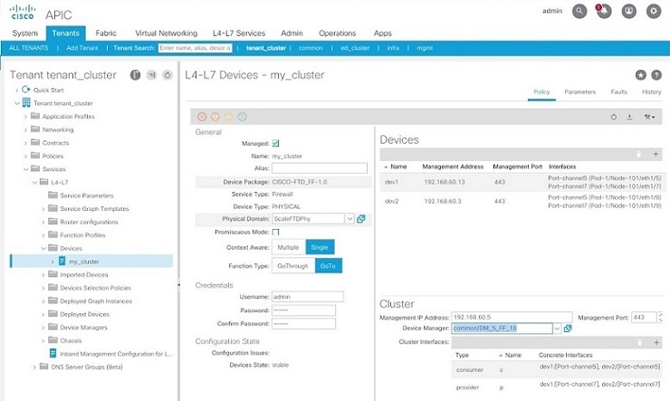
Task: Click the favorite star icon
Action: coord(640,75)
